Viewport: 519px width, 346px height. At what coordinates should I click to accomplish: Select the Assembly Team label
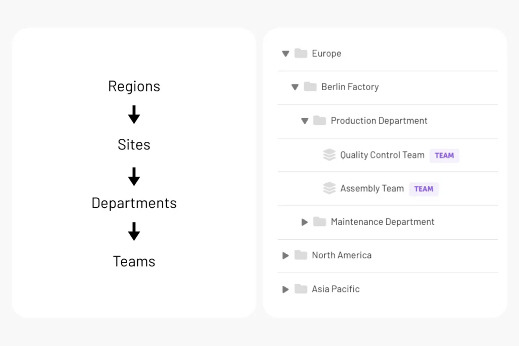tap(372, 188)
